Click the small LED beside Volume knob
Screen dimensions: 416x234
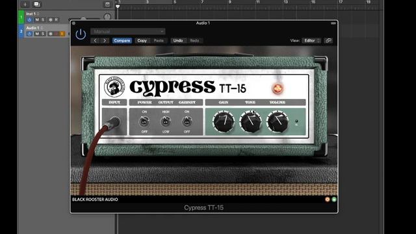coord(296,122)
